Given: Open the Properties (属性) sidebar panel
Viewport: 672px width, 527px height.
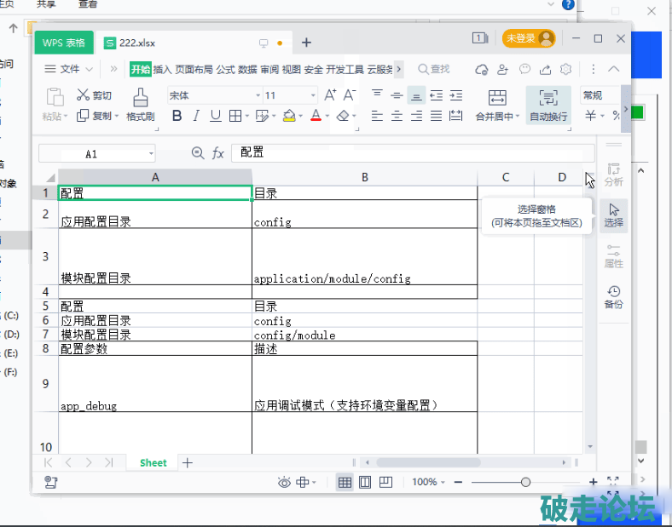Looking at the screenshot, I should coord(613,255).
